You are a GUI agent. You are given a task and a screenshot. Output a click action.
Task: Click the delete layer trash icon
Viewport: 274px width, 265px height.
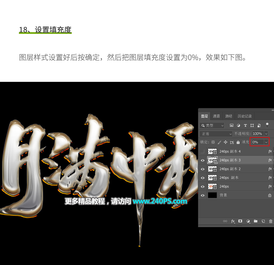tap(270, 221)
